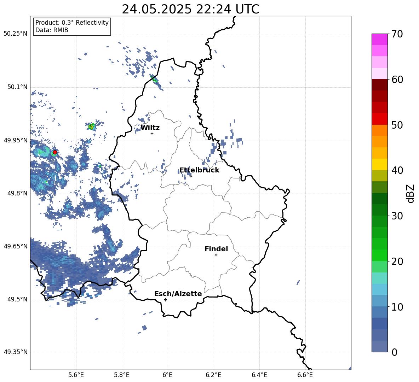The width and height of the screenshot is (419, 382).
Task: Click the 30 dBZ colorbar tick
Action: click(x=397, y=216)
